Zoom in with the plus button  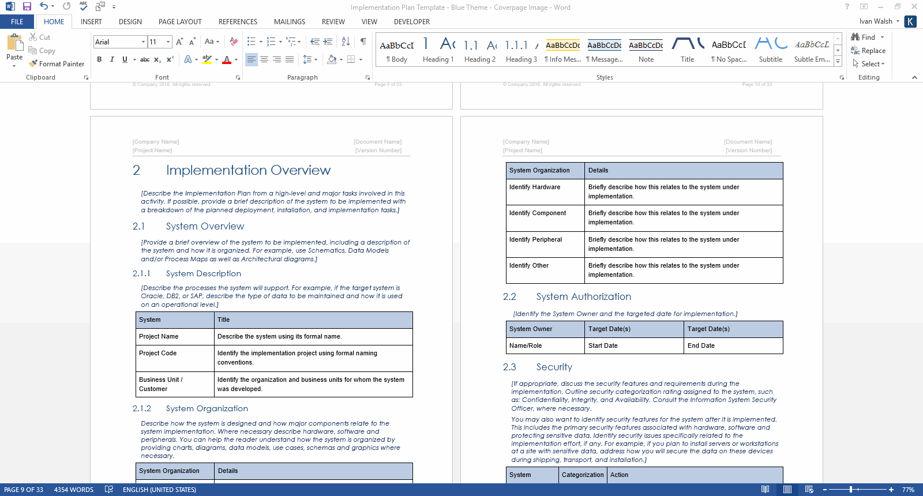[x=891, y=490]
